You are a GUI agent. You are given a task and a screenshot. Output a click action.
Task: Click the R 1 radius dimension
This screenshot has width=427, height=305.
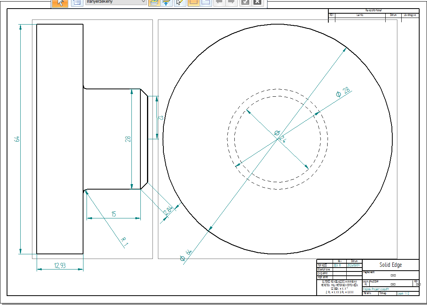pos(124,242)
